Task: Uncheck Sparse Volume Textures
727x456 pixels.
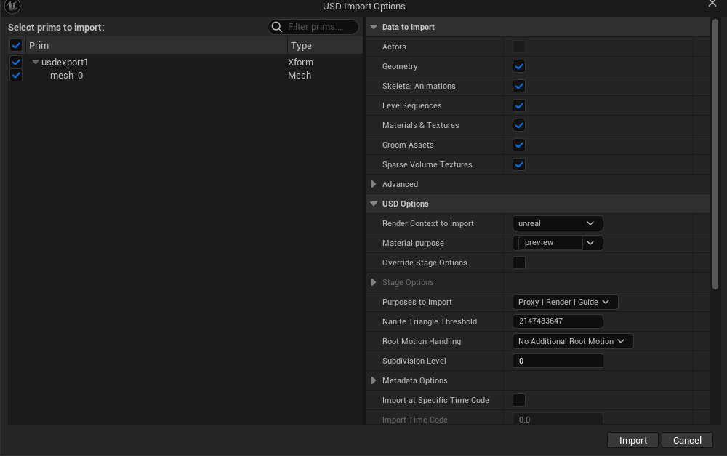Action: (519, 164)
